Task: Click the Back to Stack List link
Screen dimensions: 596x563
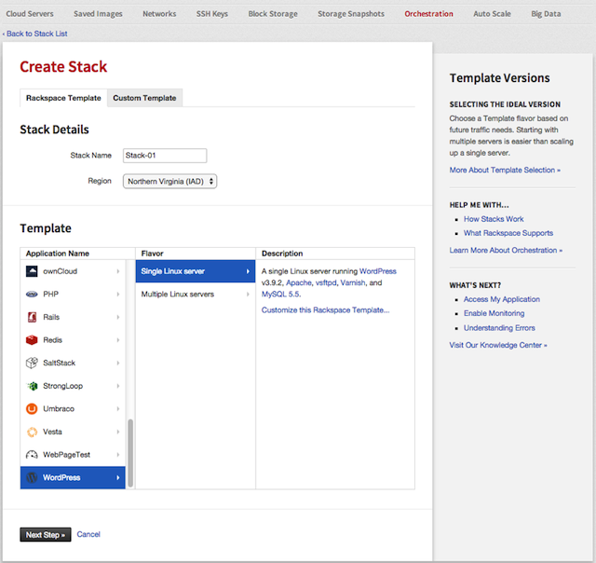Action: [35, 34]
